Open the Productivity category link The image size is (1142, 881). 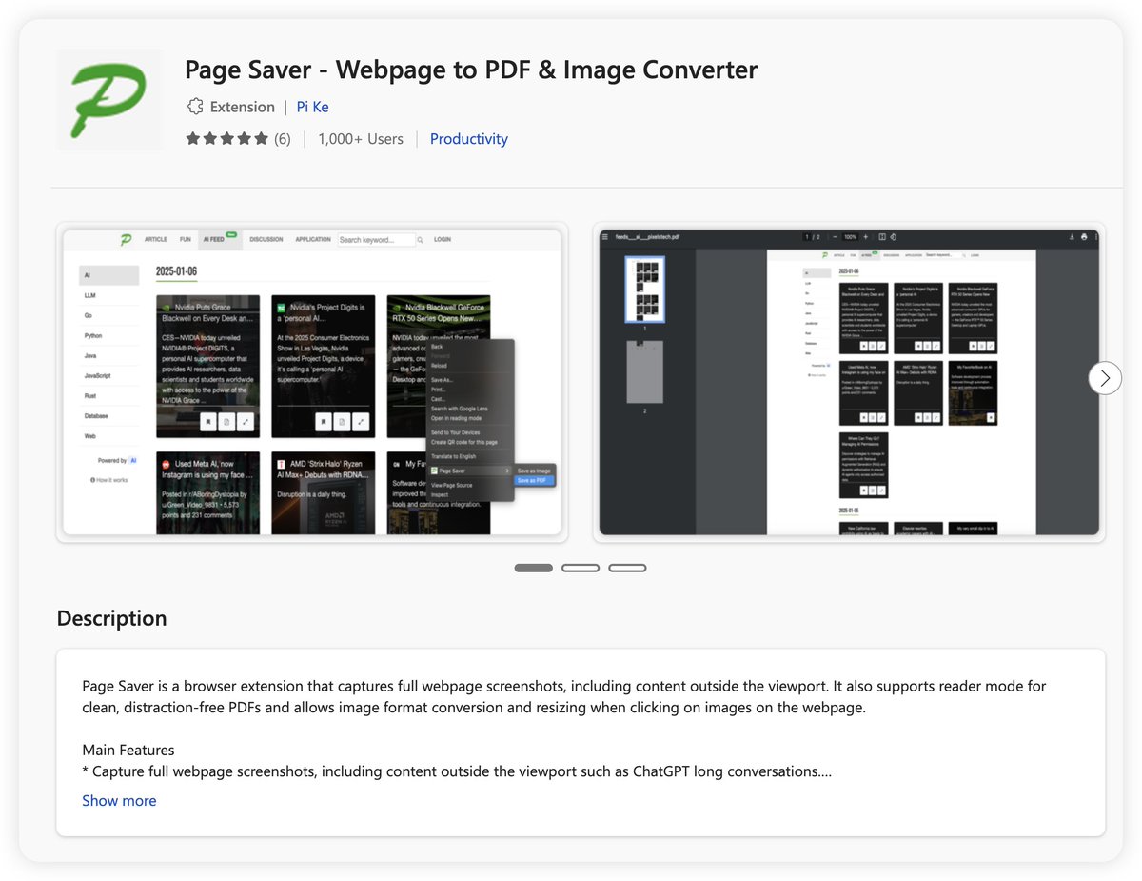coord(469,139)
